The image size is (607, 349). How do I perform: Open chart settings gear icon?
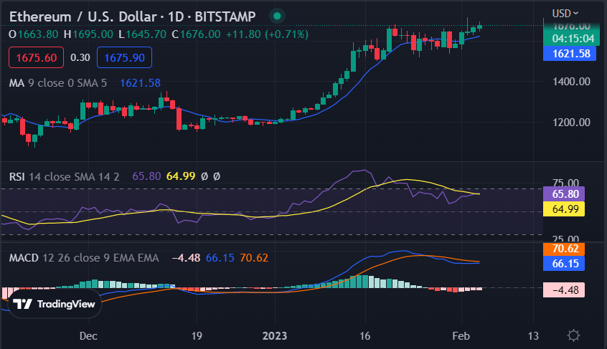point(573,335)
